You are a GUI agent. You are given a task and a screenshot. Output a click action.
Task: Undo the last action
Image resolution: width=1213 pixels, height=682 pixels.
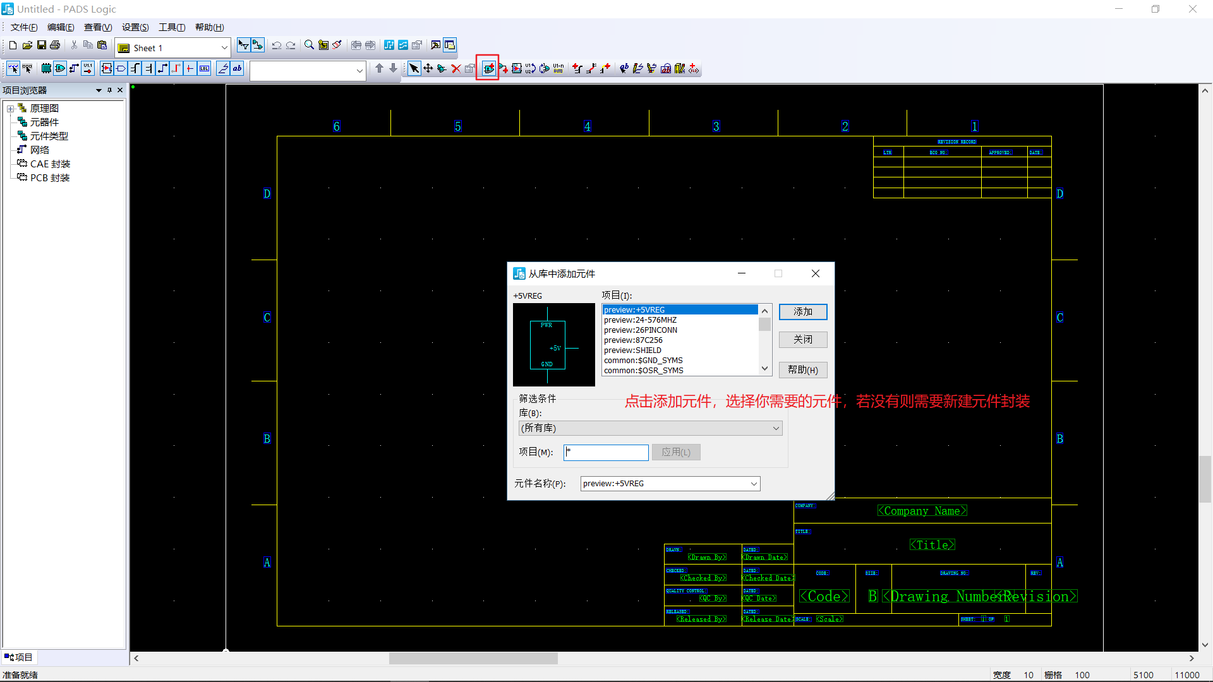click(x=277, y=45)
